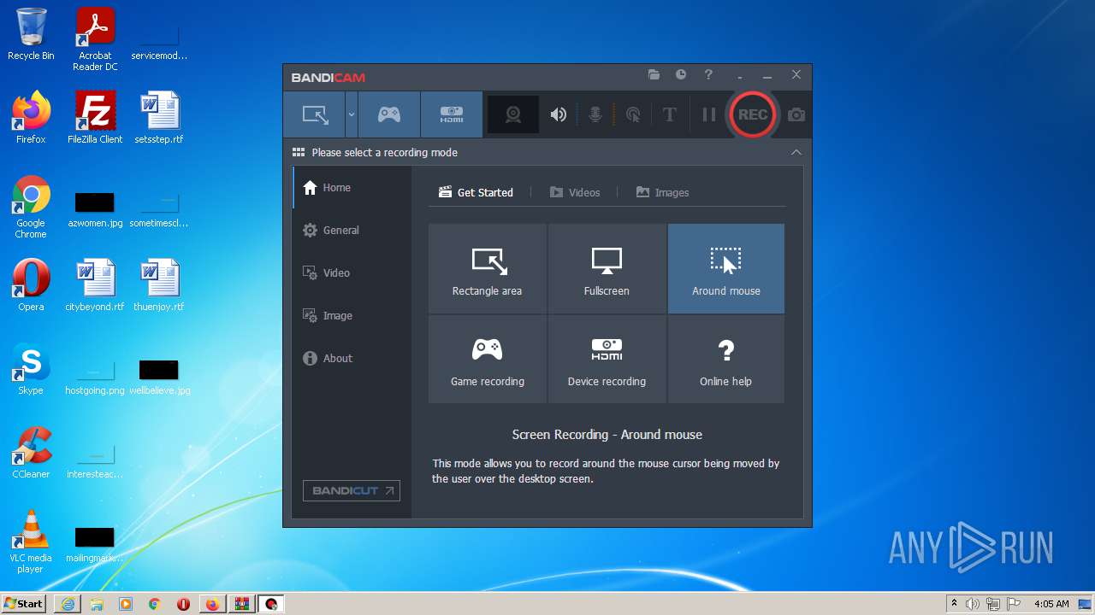Open the Video settings section
This screenshot has height=615, width=1095.
click(x=352, y=272)
